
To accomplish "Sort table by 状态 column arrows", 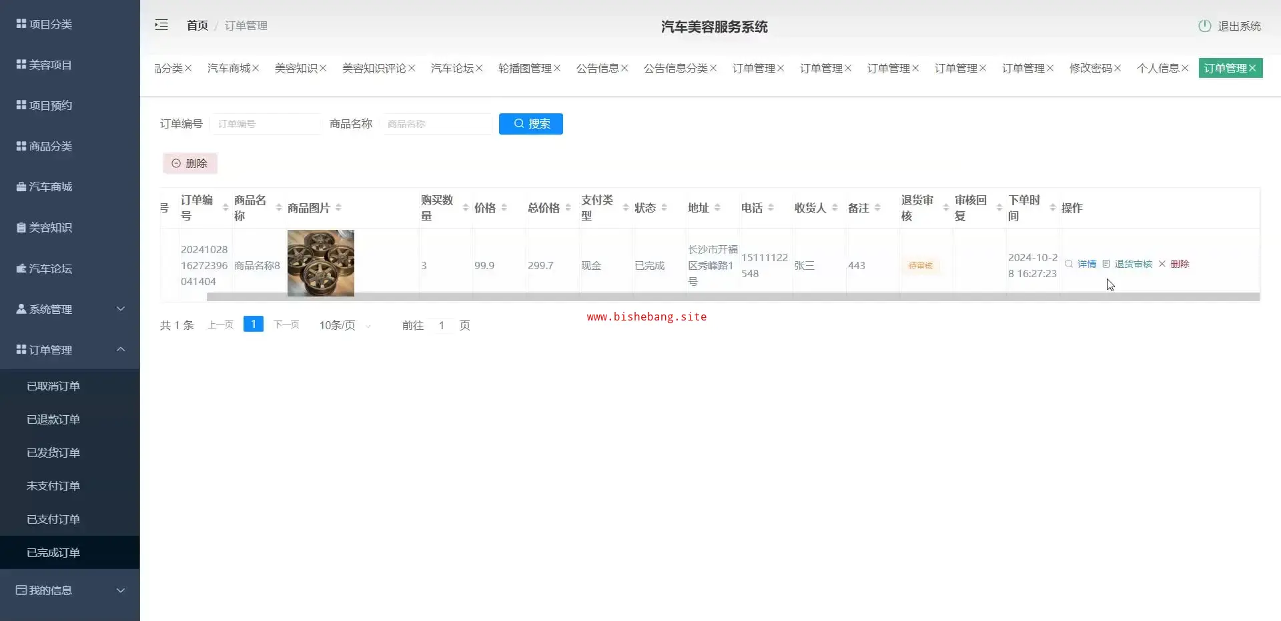I will (664, 208).
